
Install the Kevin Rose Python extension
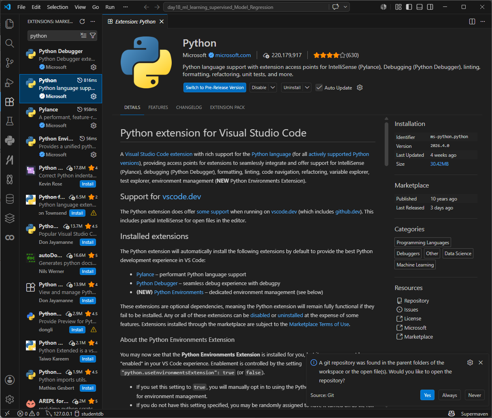[88, 184]
